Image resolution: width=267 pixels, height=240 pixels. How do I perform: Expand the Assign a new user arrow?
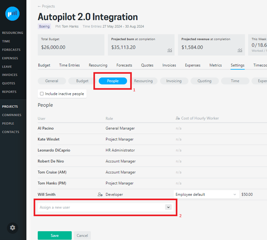point(168,207)
